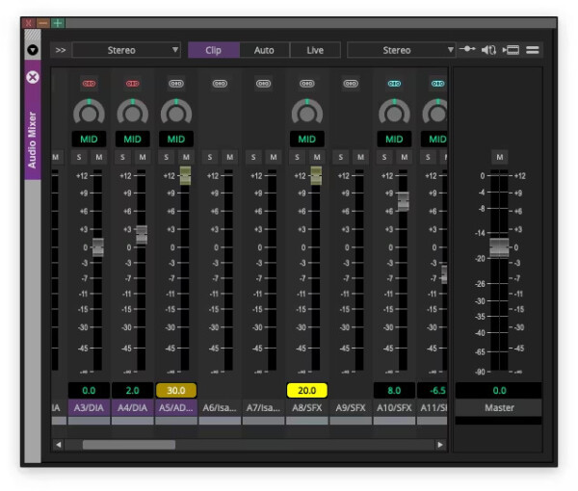Mute the A5/AD track

[186, 157]
